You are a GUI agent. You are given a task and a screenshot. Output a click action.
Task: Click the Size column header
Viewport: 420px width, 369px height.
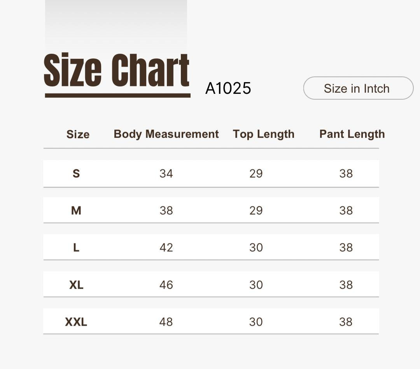coord(78,134)
